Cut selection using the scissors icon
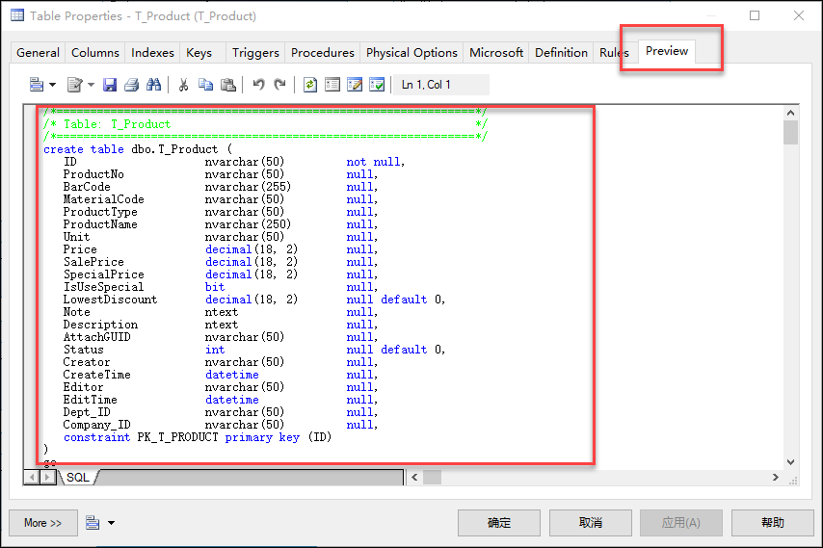 183,85
